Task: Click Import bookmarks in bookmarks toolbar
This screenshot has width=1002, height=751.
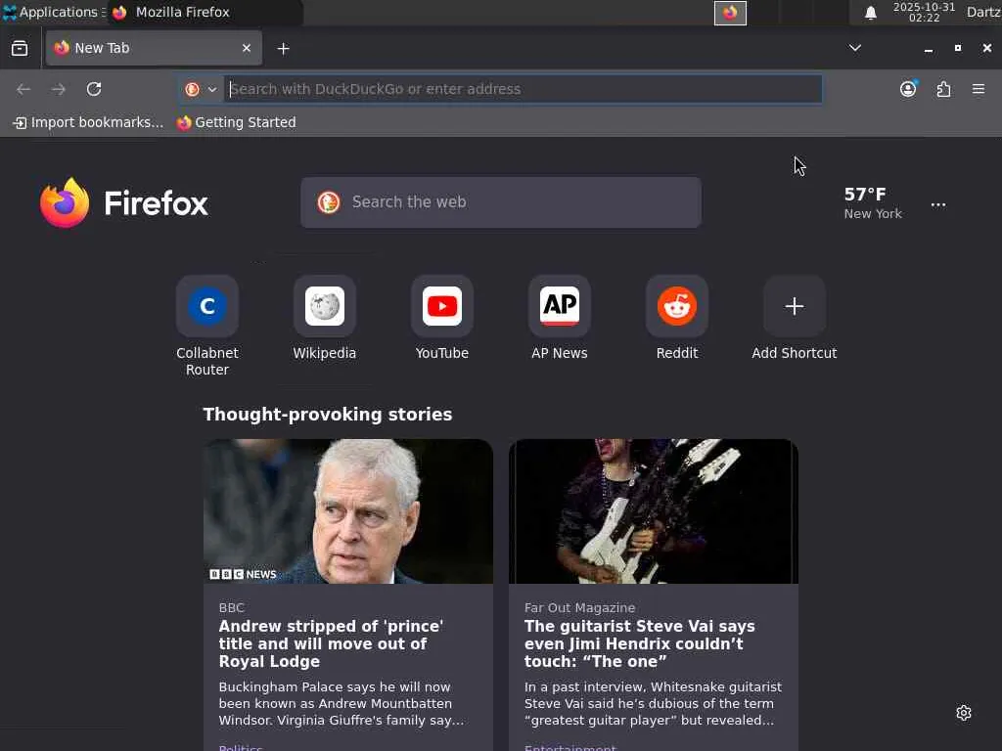Action: click(x=88, y=122)
